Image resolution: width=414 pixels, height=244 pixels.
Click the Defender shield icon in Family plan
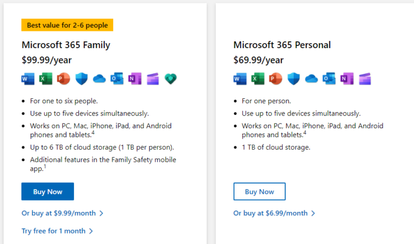click(81, 79)
